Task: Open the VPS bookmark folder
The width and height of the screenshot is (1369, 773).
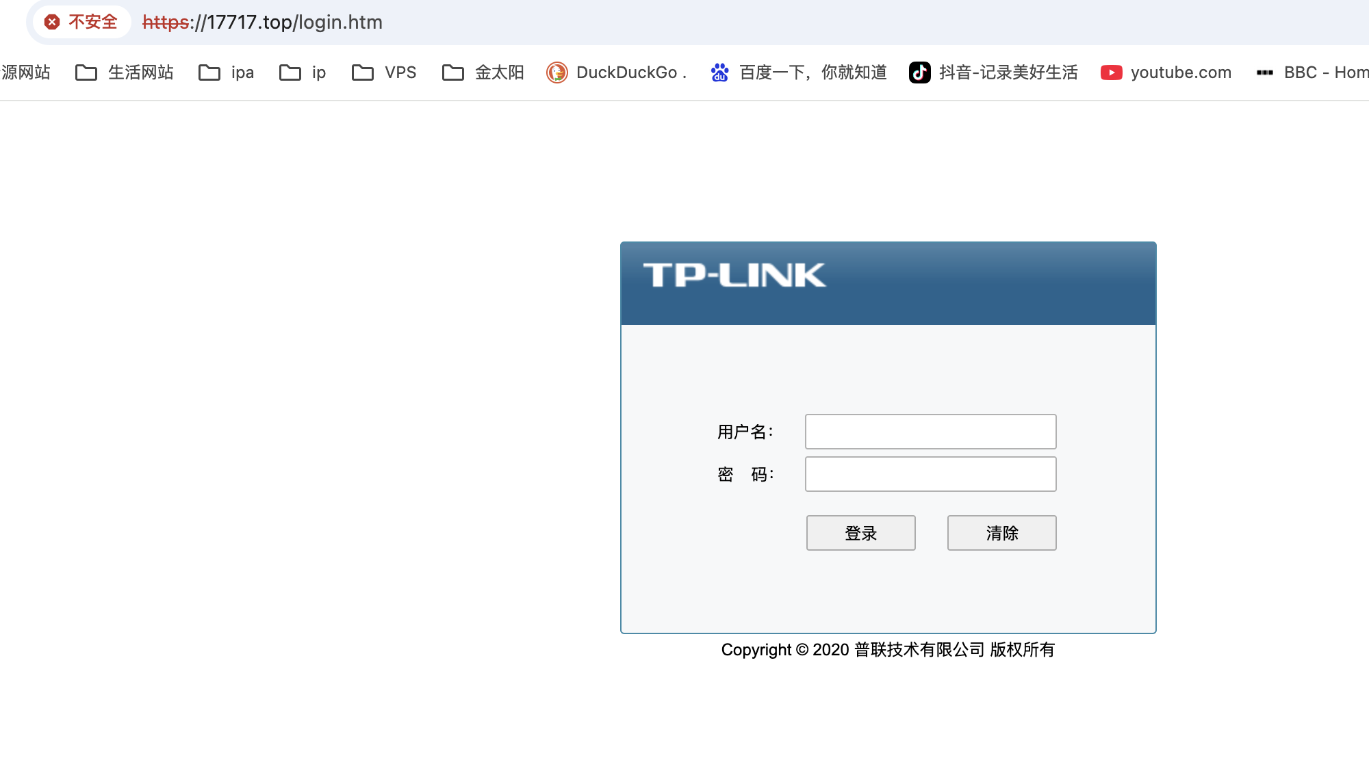Action: [383, 73]
